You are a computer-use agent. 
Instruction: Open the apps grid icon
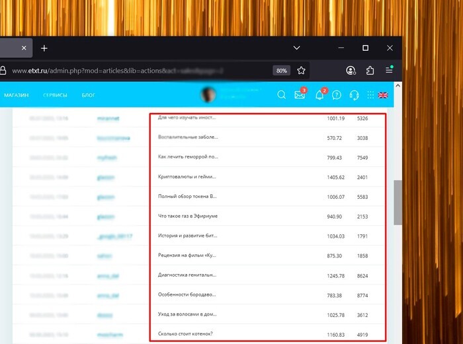(370, 95)
